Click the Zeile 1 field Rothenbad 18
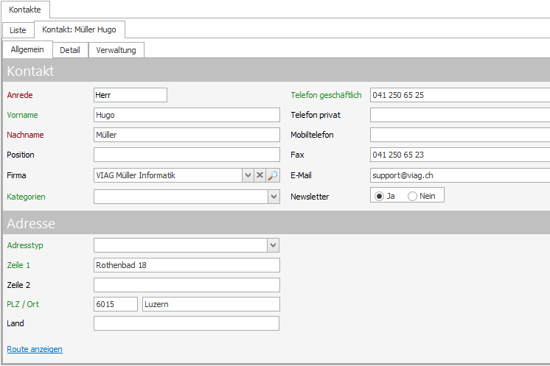This screenshot has height=366, width=550. click(x=187, y=265)
